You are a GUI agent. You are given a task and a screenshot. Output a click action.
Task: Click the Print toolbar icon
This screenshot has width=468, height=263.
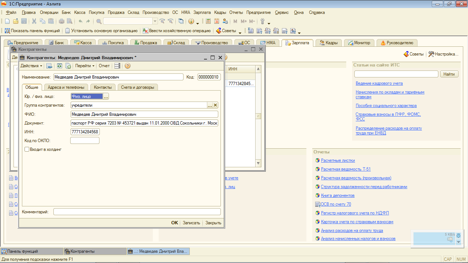pos(61,21)
